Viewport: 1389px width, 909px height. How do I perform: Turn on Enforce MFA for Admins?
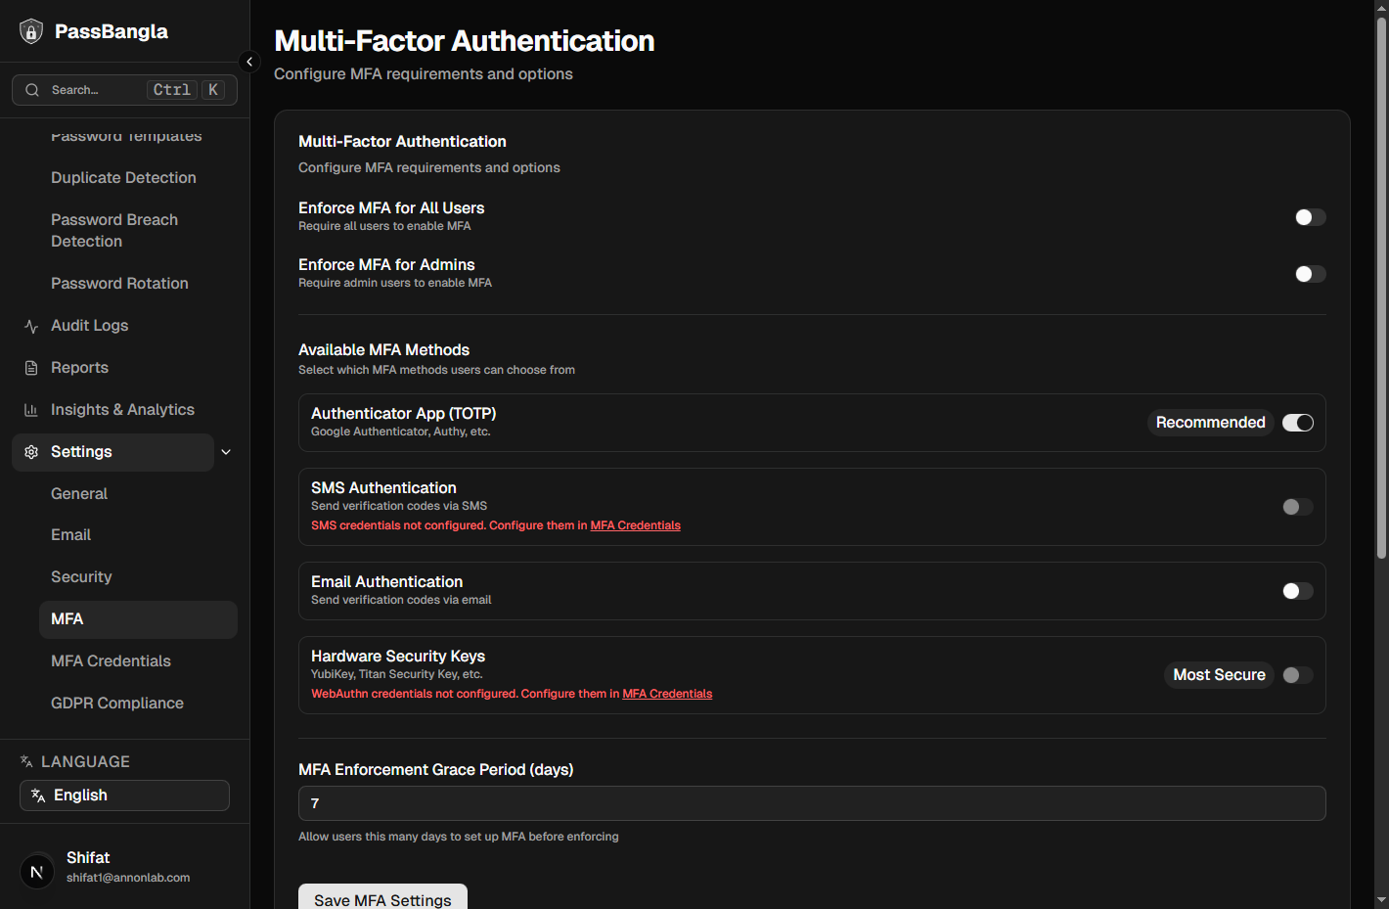pos(1310,273)
